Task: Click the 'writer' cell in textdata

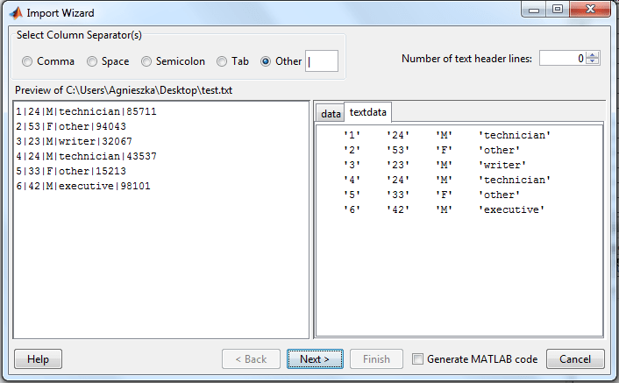Action: (502, 165)
